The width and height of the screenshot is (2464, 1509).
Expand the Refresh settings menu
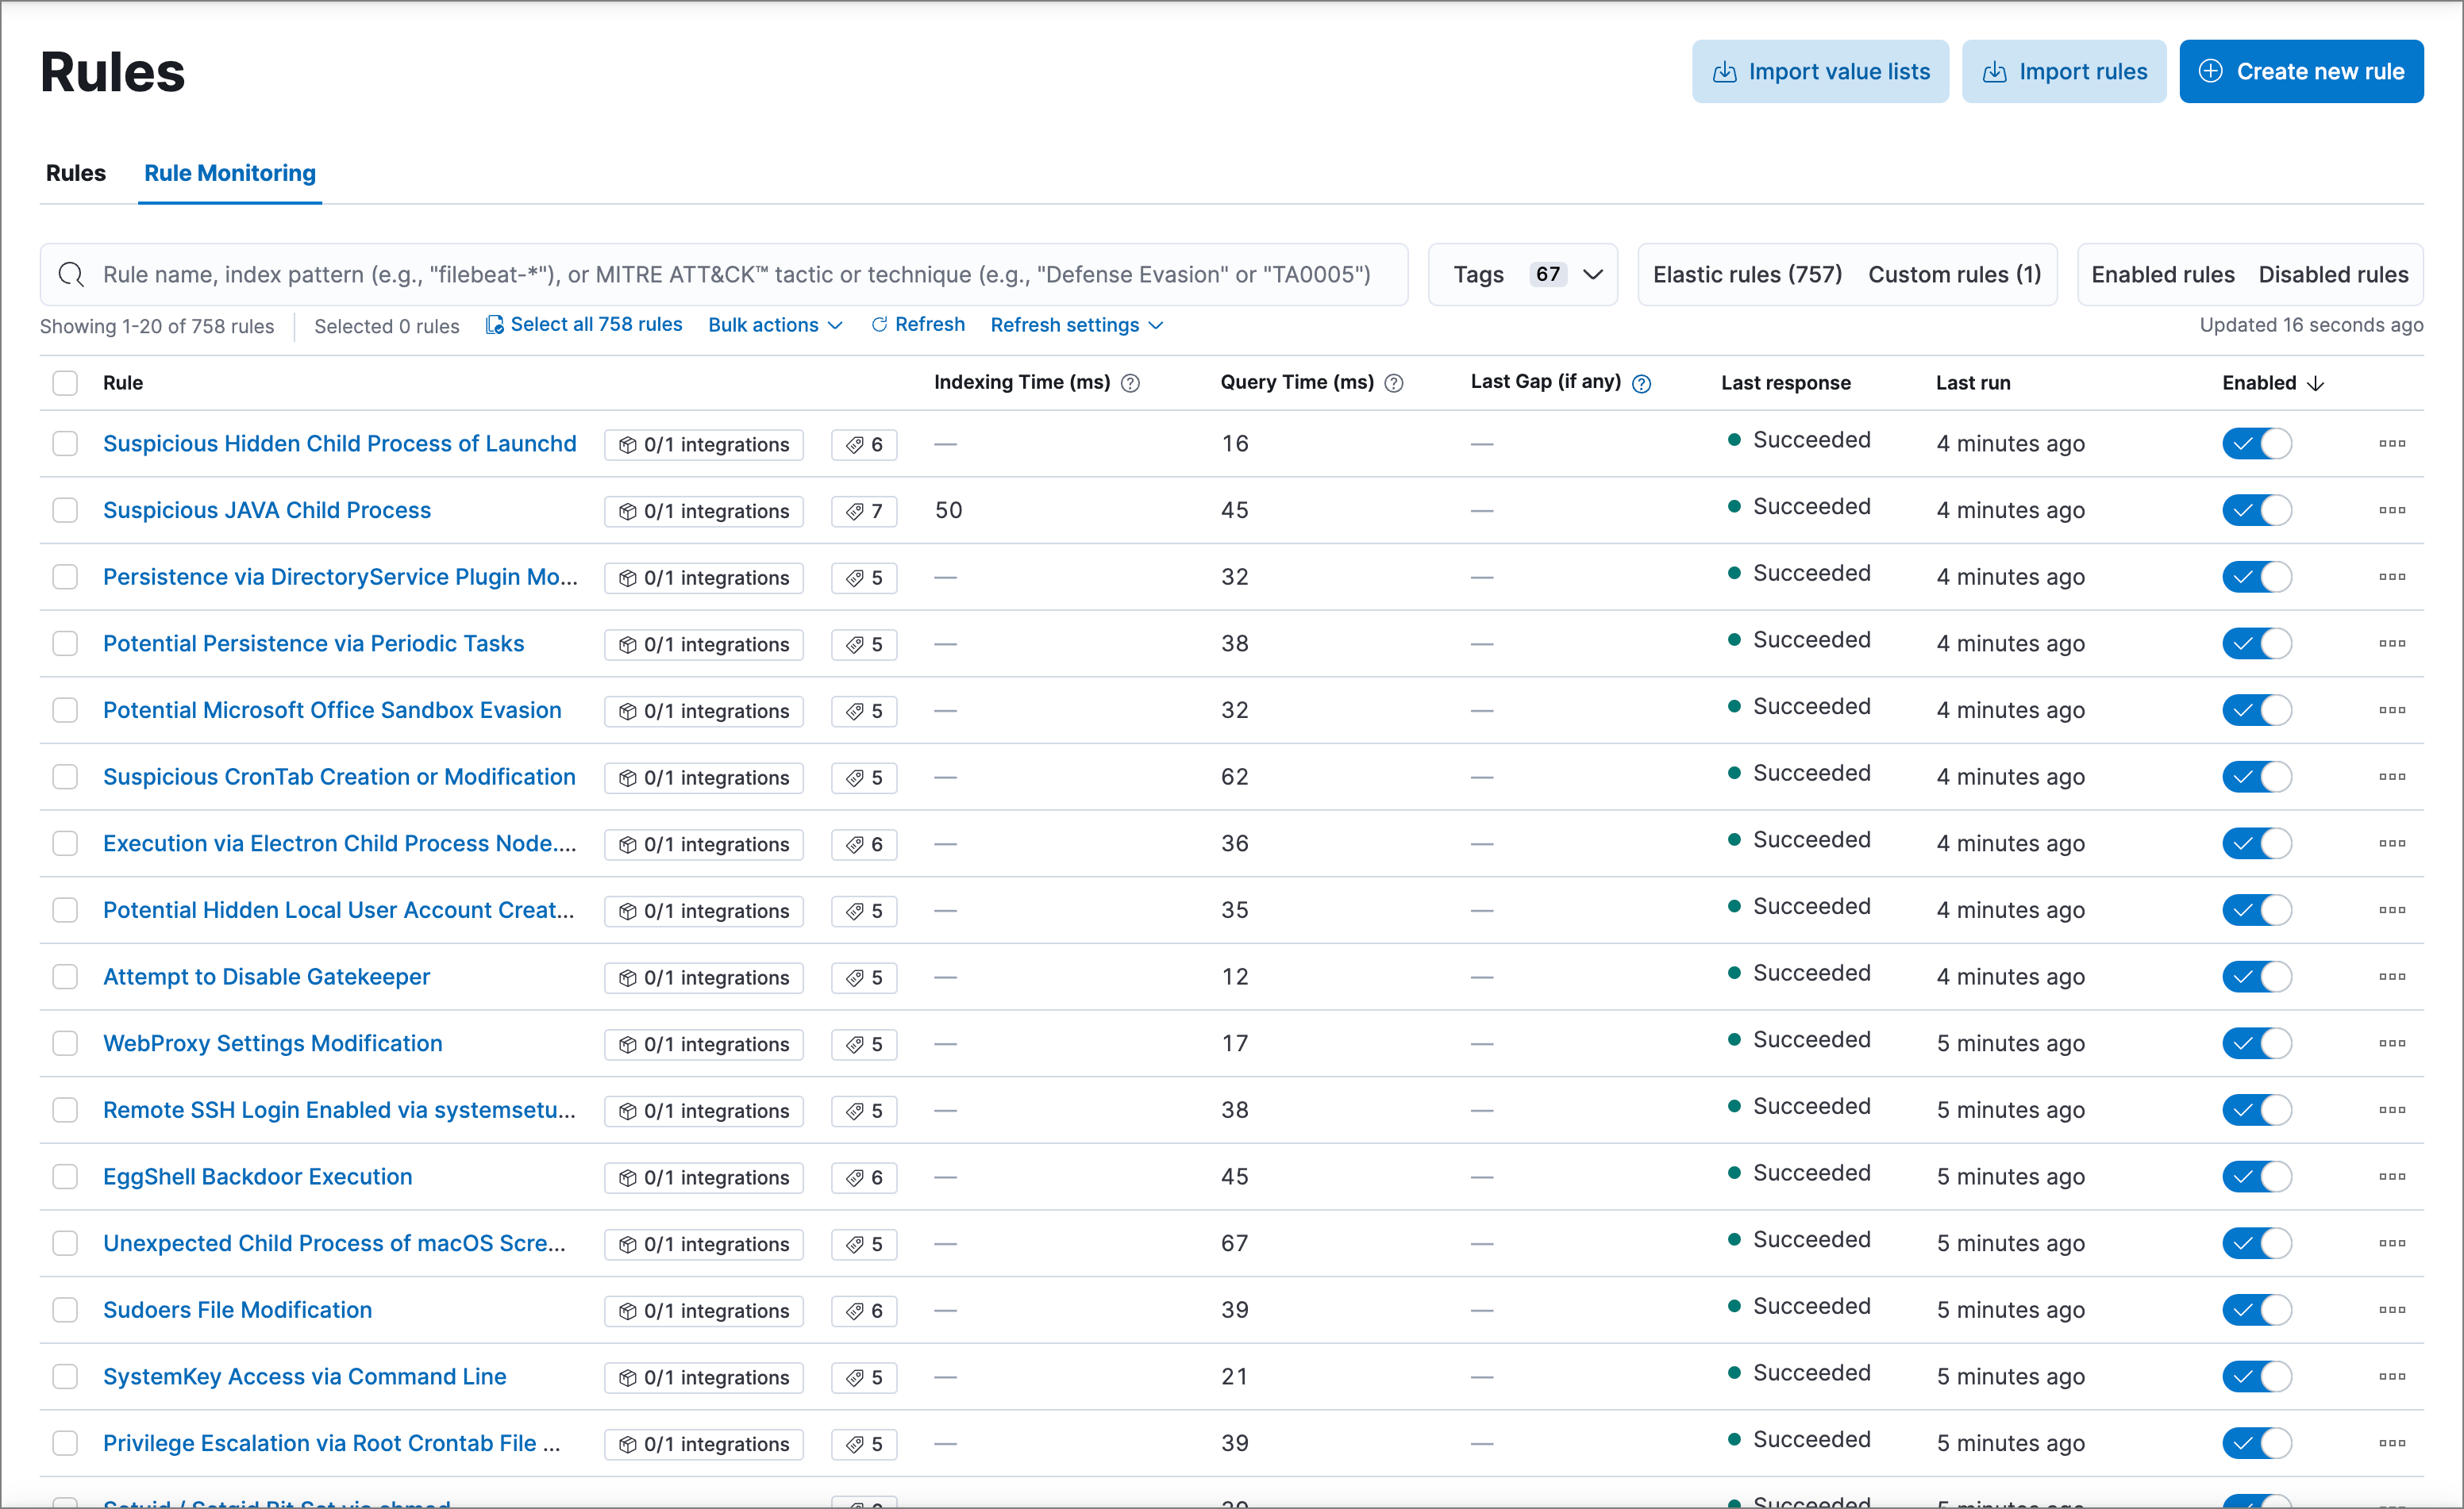pyautogui.click(x=1076, y=326)
